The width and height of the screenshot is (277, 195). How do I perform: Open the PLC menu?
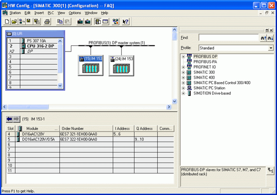coord(51,13)
